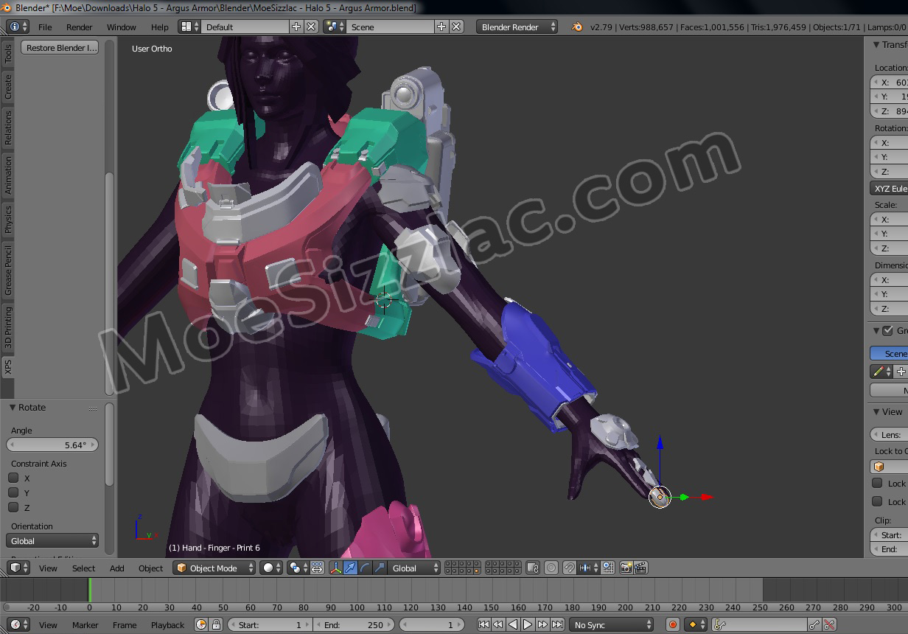Click the proportional editing circle icon
The width and height of the screenshot is (908, 634).
[x=551, y=568]
